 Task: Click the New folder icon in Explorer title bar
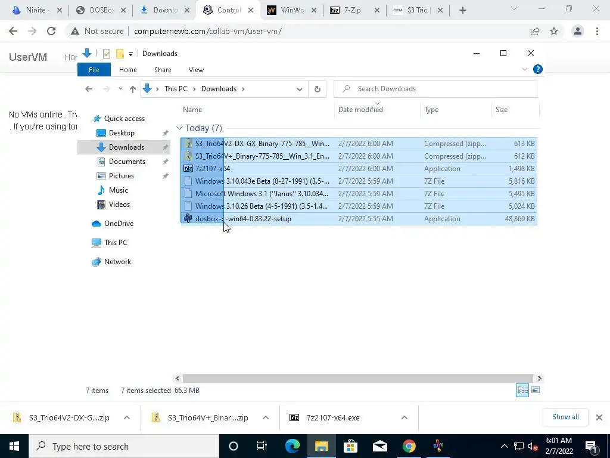coord(120,54)
